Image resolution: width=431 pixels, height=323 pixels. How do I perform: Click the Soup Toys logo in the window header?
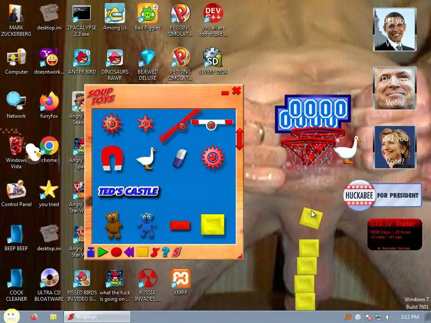101,96
